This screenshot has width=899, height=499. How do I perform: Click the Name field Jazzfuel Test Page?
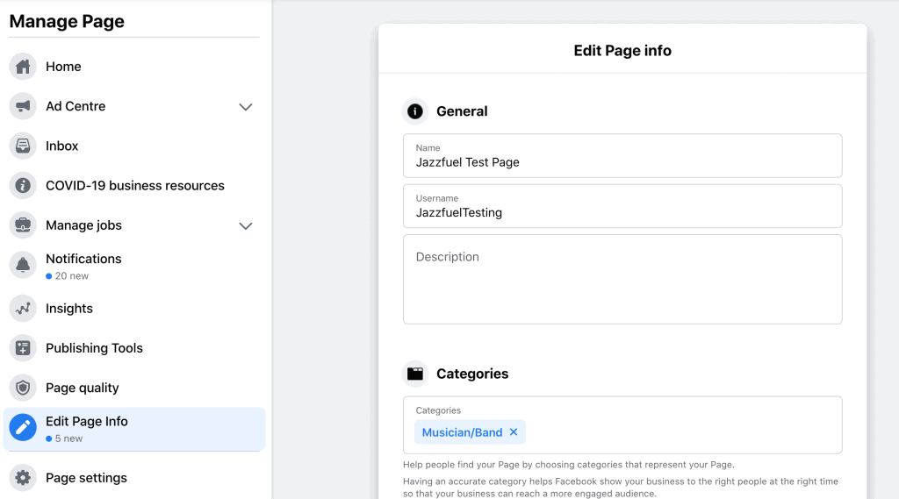coord(622,156)
